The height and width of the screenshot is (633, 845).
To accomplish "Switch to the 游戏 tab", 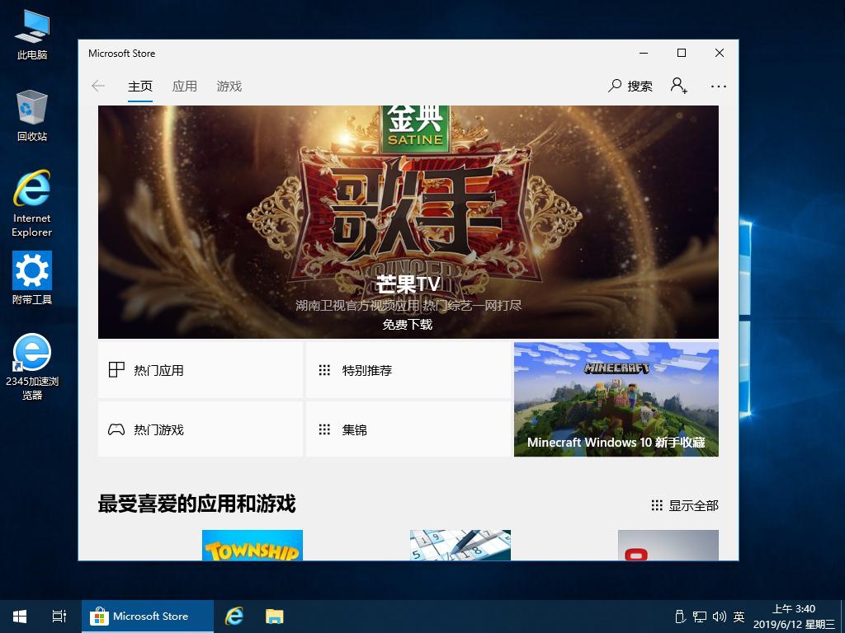I will pos(229,86).
